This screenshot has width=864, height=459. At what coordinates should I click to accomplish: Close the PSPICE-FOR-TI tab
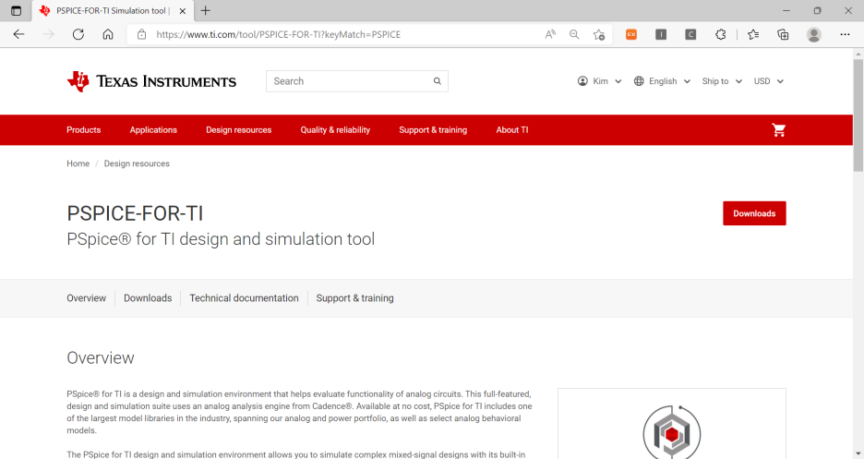(x=183, y=10)
